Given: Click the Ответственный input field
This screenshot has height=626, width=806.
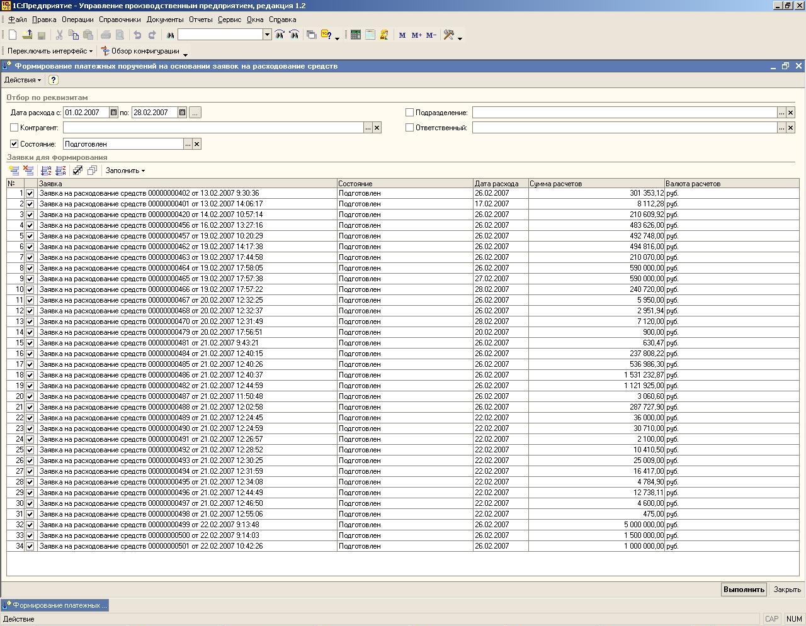Looking at the screenshot, I should pos(625,128).
